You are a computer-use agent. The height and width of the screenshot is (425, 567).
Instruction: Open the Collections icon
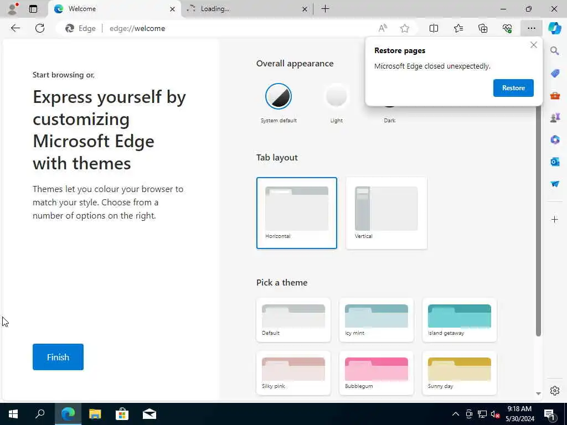coord(483,28)
